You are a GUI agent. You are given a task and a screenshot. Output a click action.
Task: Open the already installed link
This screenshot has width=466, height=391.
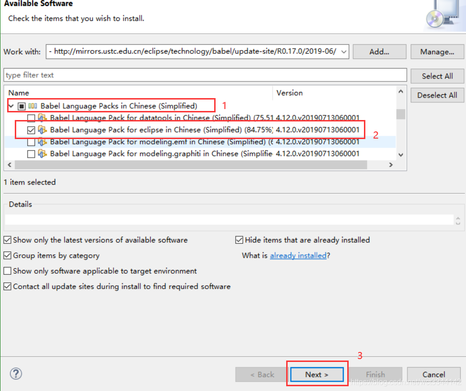(298, 255)
